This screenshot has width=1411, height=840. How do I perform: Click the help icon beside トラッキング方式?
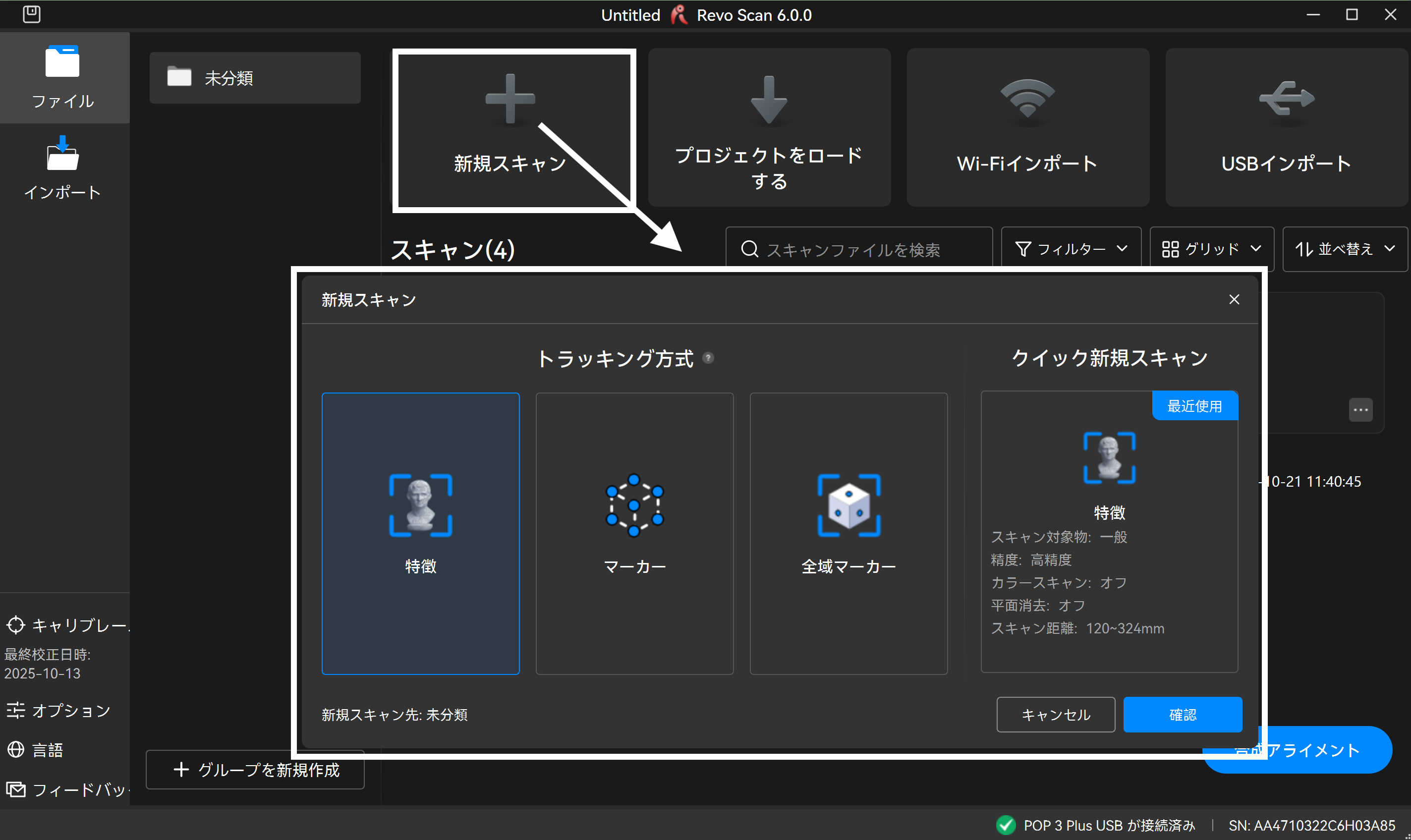point(708,358)
